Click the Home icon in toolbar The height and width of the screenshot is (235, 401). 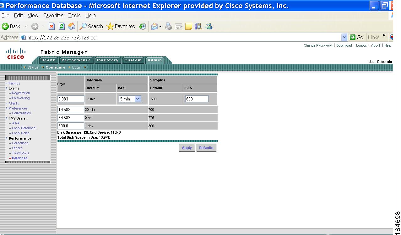point(72,27)
